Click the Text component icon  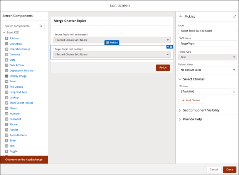[7, 146]
